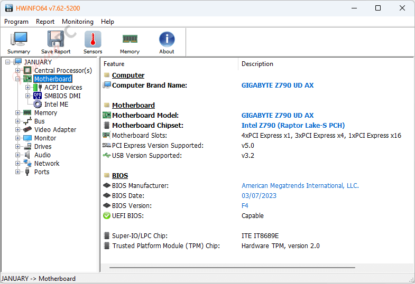Viewport: 415px width, 284px height.
Task: Select the Super-IO/LPC Chip row
Action: [257, 235]
